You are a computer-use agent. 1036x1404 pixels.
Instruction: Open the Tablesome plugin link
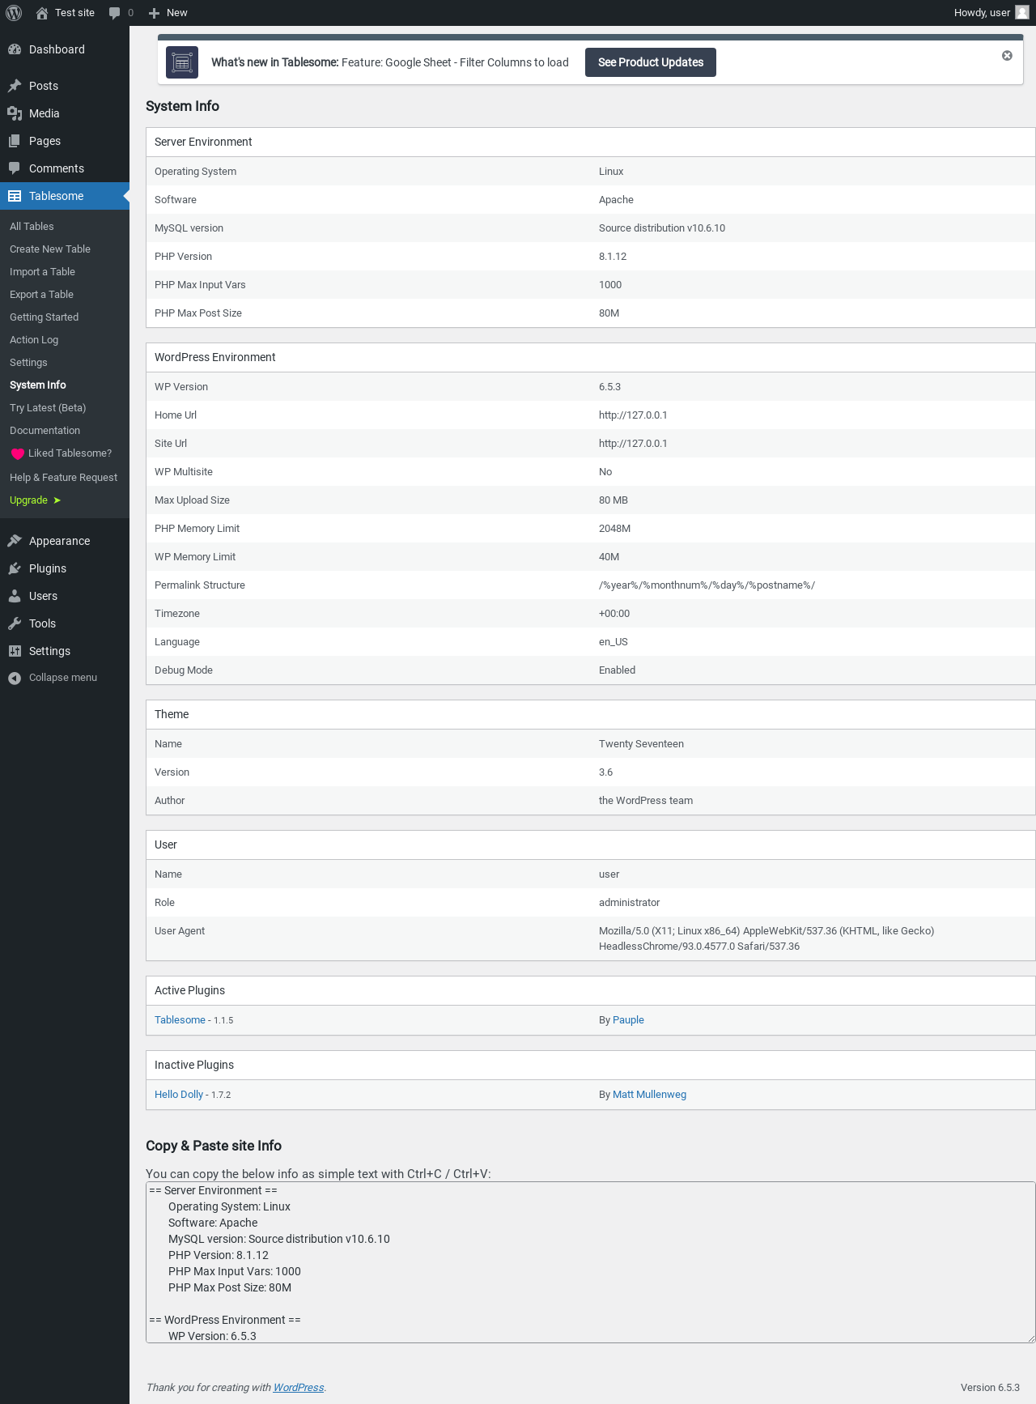click(180, 1020)
